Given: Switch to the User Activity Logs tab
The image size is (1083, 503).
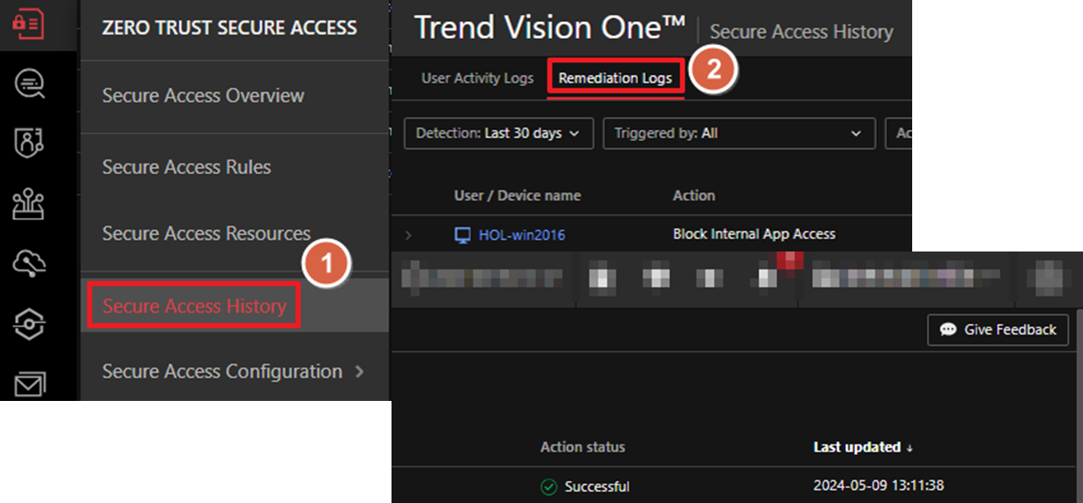Looking at the screenshot, I should 477,78.
